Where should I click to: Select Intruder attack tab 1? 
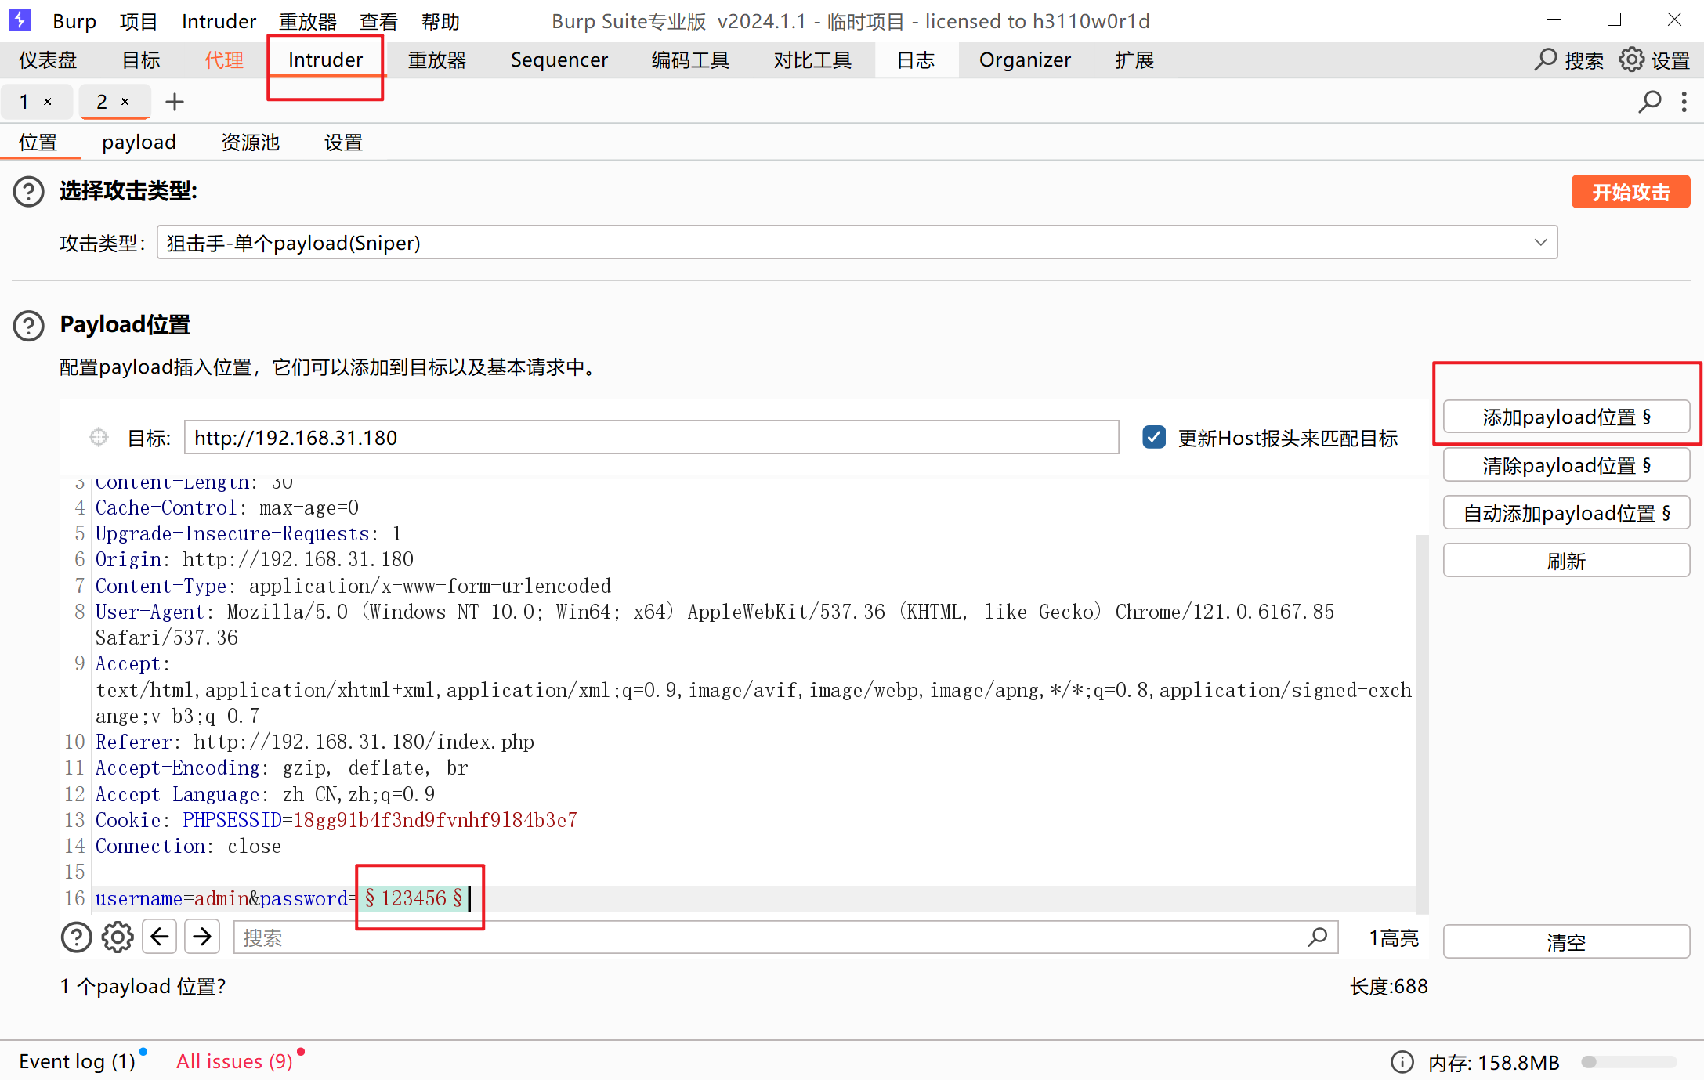click(x=25, y=102)
